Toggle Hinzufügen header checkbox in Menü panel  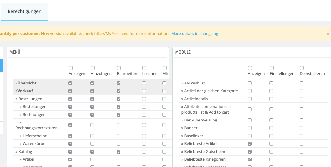[93, 68]
